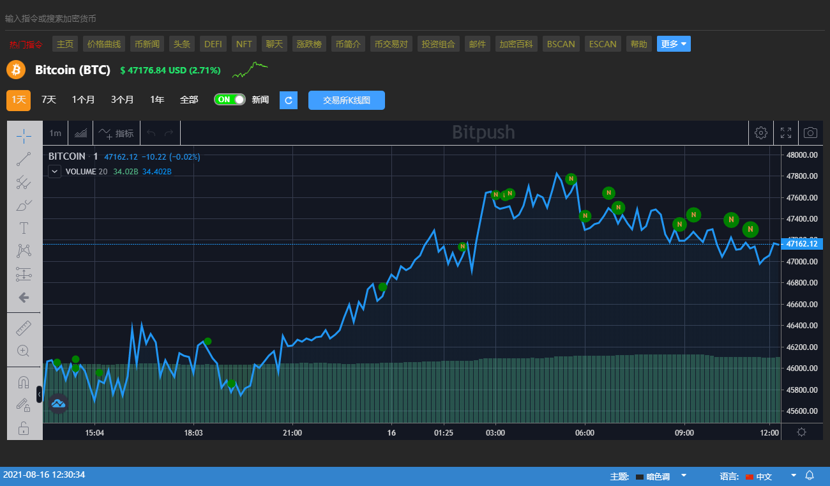Viewport: 830px width, 486px height.
Task: Turn off the 新闻 news toggle
Action: point(230,100)
